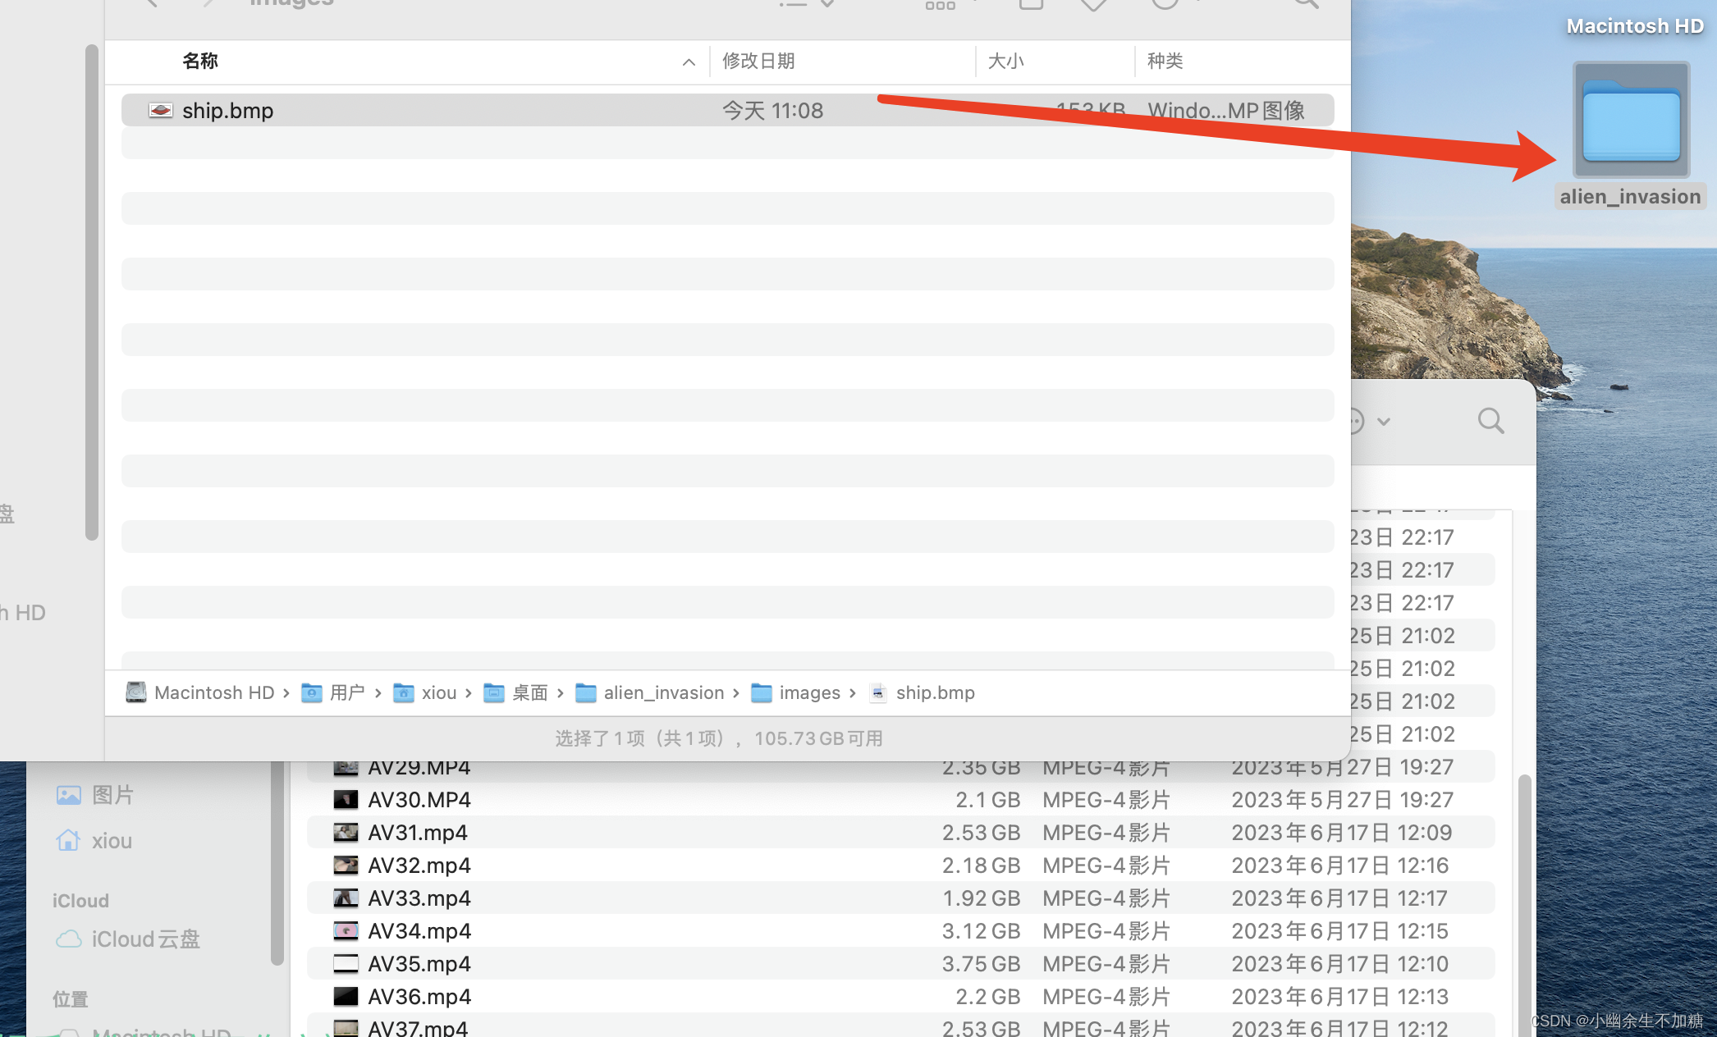Click the xiou home folder icon in path bar
This screenshot has height=1037, width=1717.
point(404,693)
